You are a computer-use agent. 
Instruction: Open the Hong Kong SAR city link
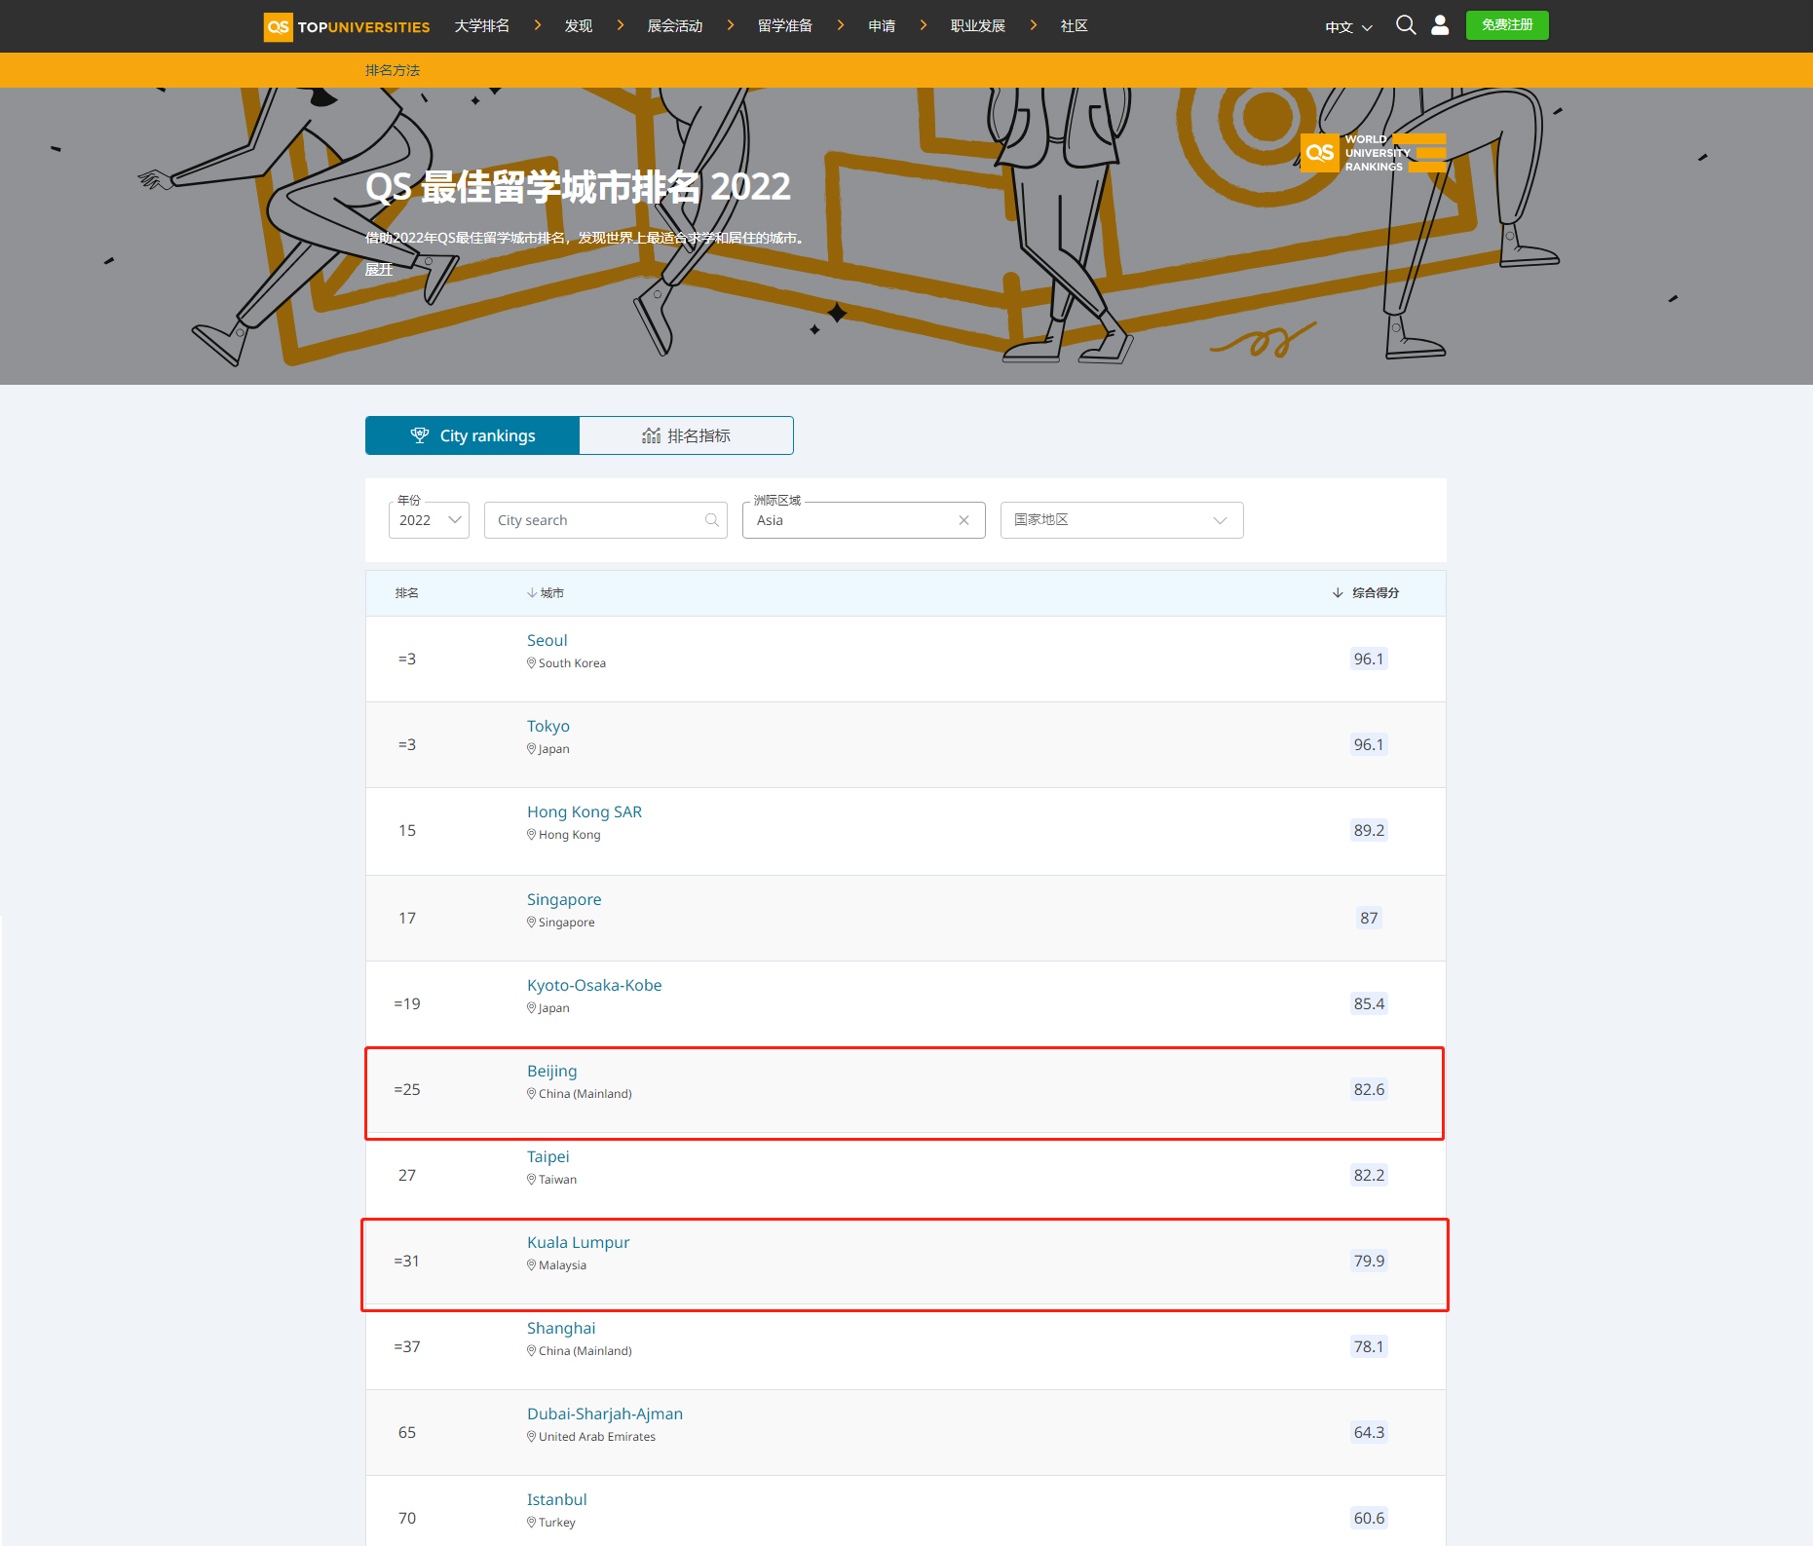[585, 811]
